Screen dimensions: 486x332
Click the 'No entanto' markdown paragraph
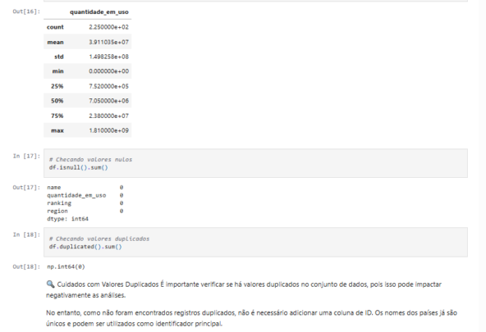251,318
